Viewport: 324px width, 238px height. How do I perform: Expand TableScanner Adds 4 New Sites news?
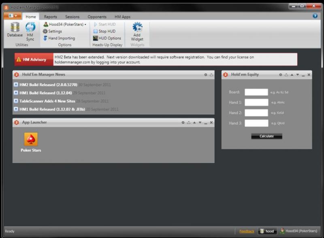pyautogui.click(x=16, y=101)
